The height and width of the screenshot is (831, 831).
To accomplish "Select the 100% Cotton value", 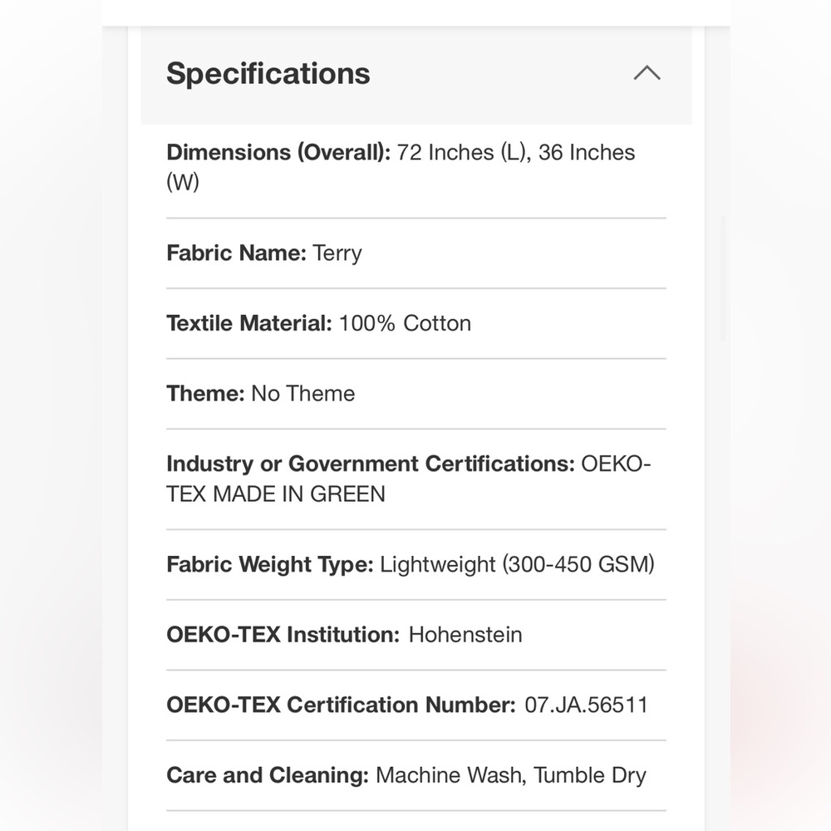I will point(405,323).
